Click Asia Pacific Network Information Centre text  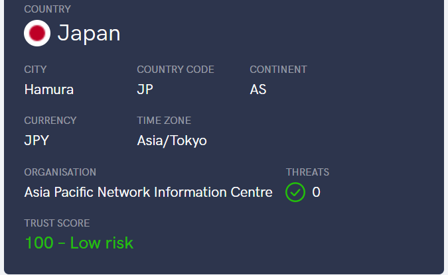(148, 192)
